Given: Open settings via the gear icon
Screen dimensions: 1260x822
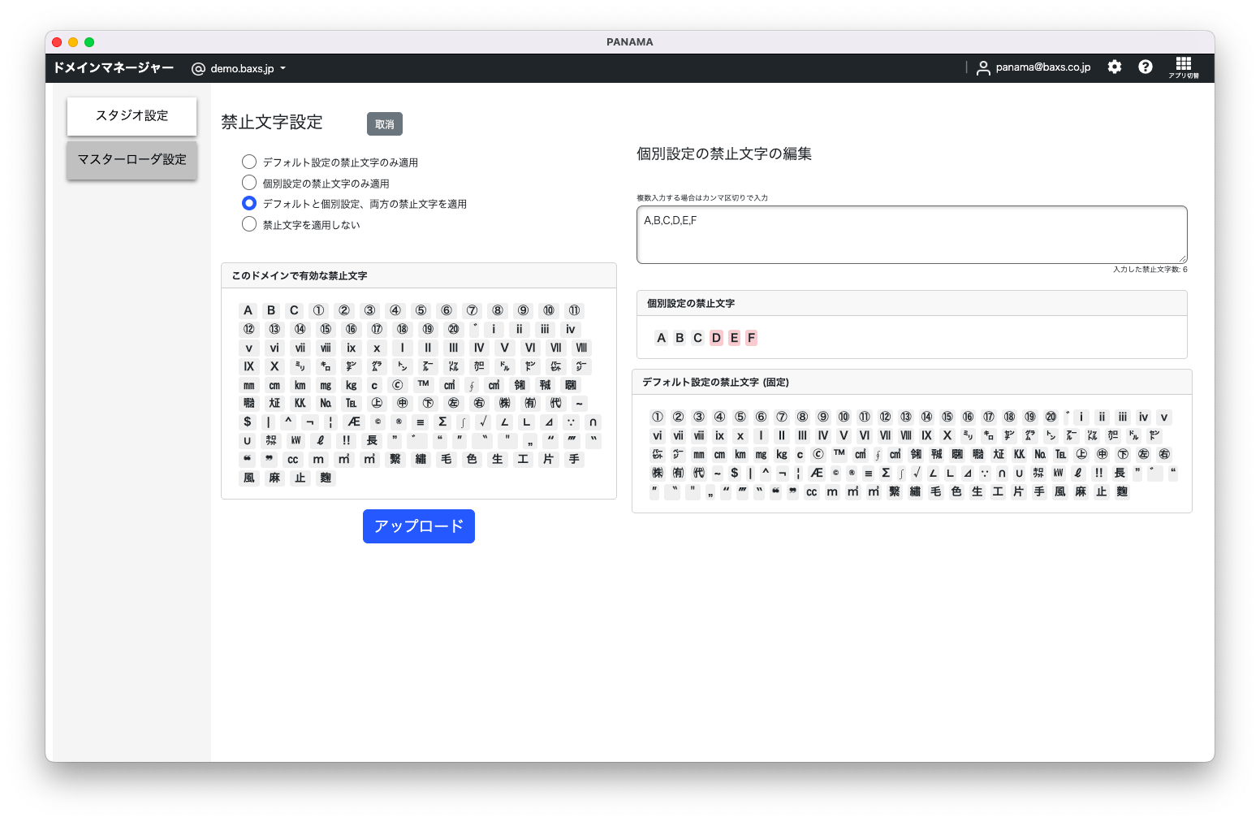Looking at the screenshot, I should [x=1115, y=67].
